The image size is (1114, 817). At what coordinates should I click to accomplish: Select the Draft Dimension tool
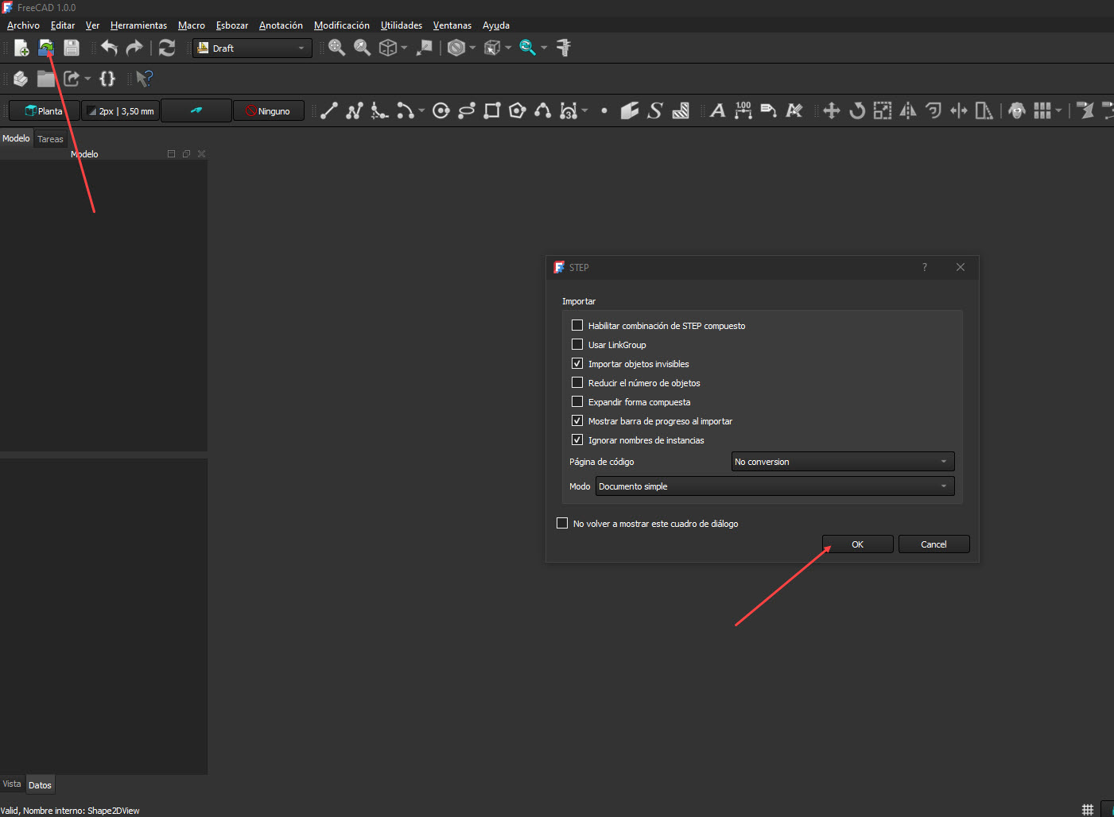[x=743, y=110]
